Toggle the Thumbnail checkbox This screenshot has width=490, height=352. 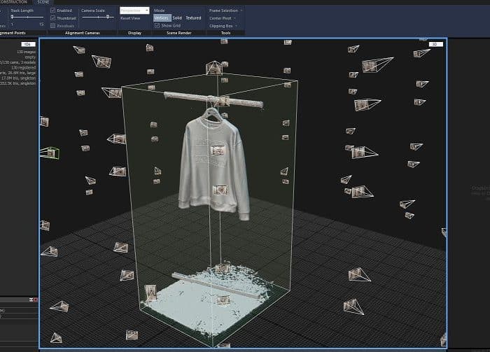click(53, 18)
